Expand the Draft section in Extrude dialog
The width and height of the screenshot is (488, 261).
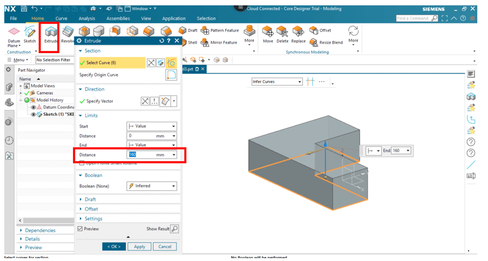point(90,199)
